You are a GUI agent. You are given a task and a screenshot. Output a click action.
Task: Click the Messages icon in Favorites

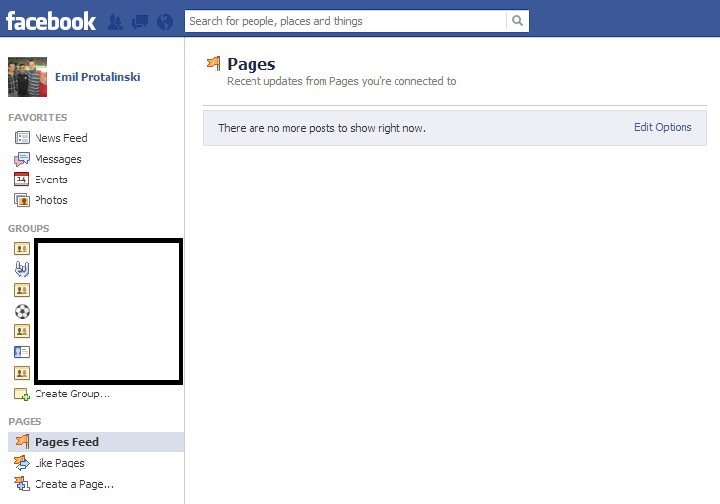[x=22, y=159]
